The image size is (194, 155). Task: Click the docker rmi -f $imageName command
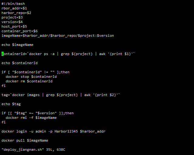point(31,118)
